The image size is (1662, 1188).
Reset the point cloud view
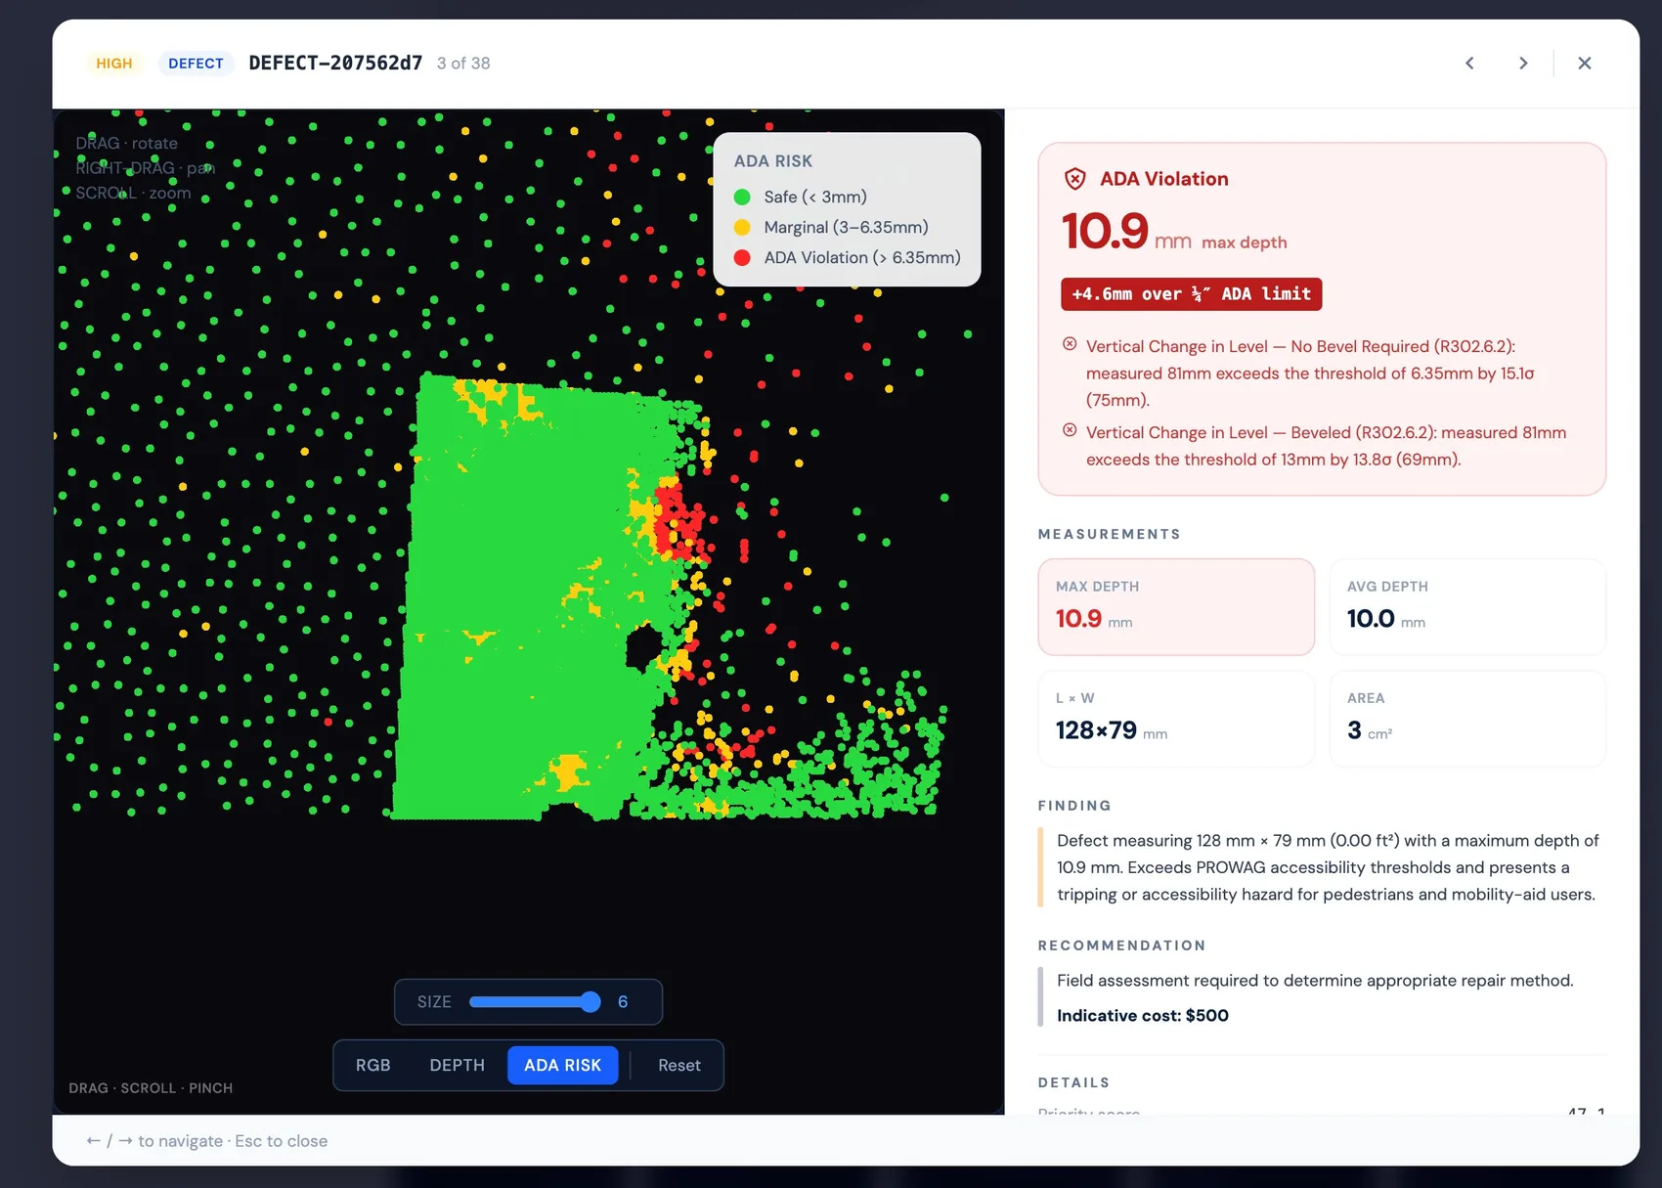(678, 1065)
